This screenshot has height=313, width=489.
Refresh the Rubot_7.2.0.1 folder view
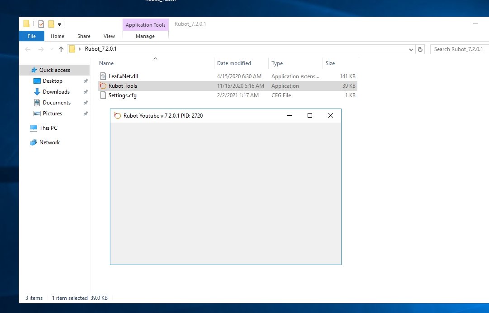[x=420, y=49]
